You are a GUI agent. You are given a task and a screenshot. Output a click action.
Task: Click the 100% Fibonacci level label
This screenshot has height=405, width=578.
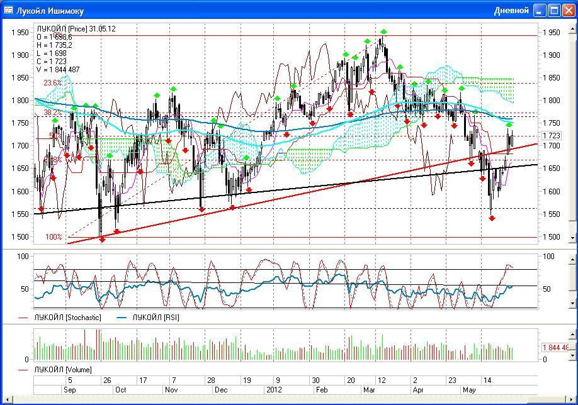54,236
